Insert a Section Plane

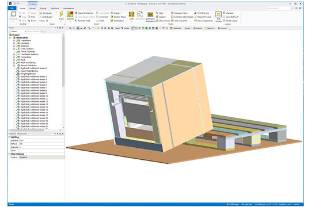pyautogui.click(x=118, y=17)
